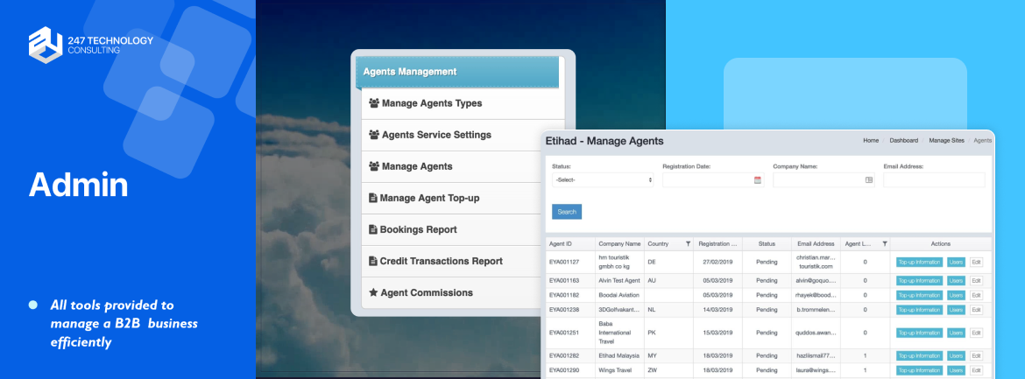Click Top-up Information for Boodai Aviation

click(x=919, y=295)
